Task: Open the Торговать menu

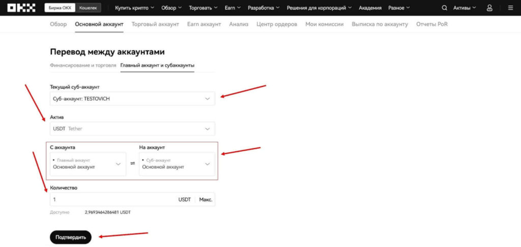Action: (202, 8)
